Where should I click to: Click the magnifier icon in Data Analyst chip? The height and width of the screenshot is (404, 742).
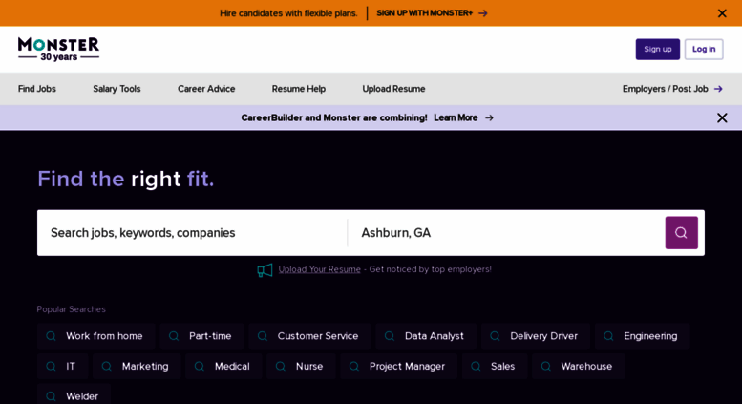[390, 336]
